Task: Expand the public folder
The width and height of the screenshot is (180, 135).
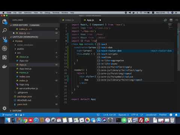Action: point(21,49)
